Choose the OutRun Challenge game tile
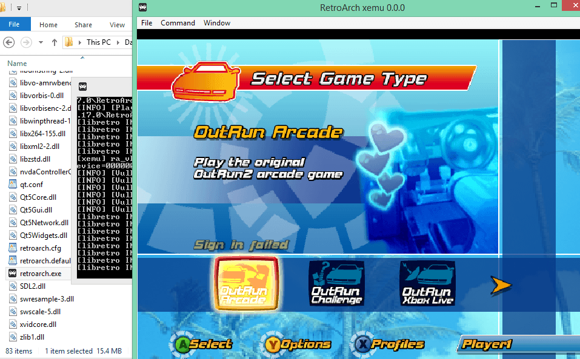The height and width of the screenshot is (359, 580). pos(336,283)
